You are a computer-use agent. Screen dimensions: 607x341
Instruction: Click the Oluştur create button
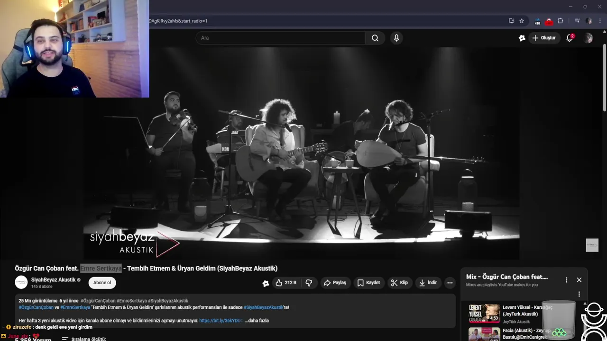[544, 38]
